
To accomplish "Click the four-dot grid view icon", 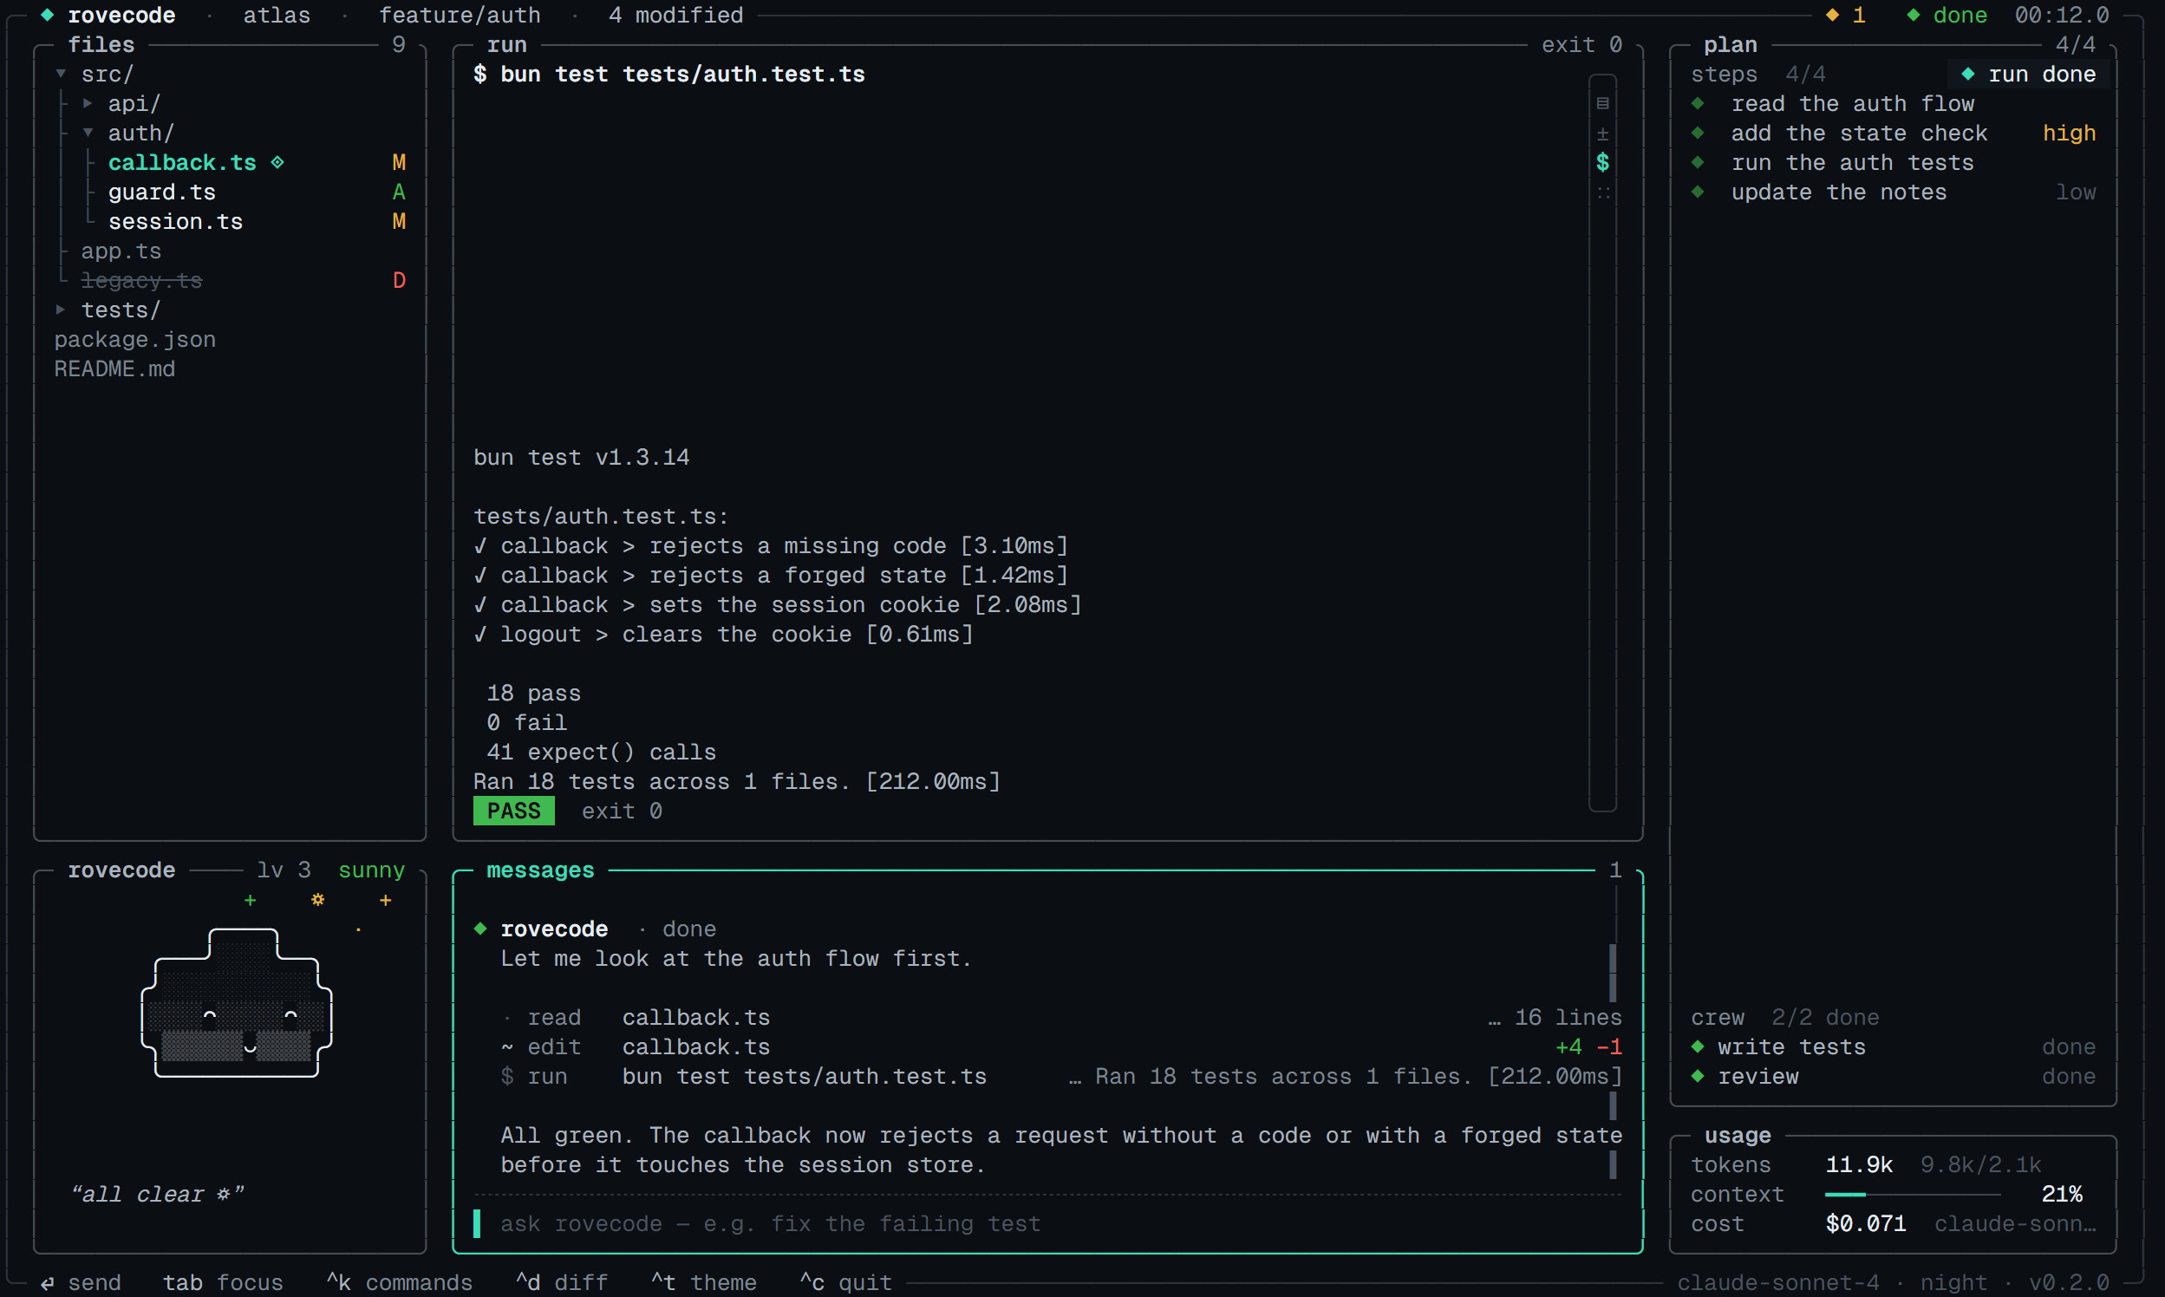I will [x=1602, y=192].
